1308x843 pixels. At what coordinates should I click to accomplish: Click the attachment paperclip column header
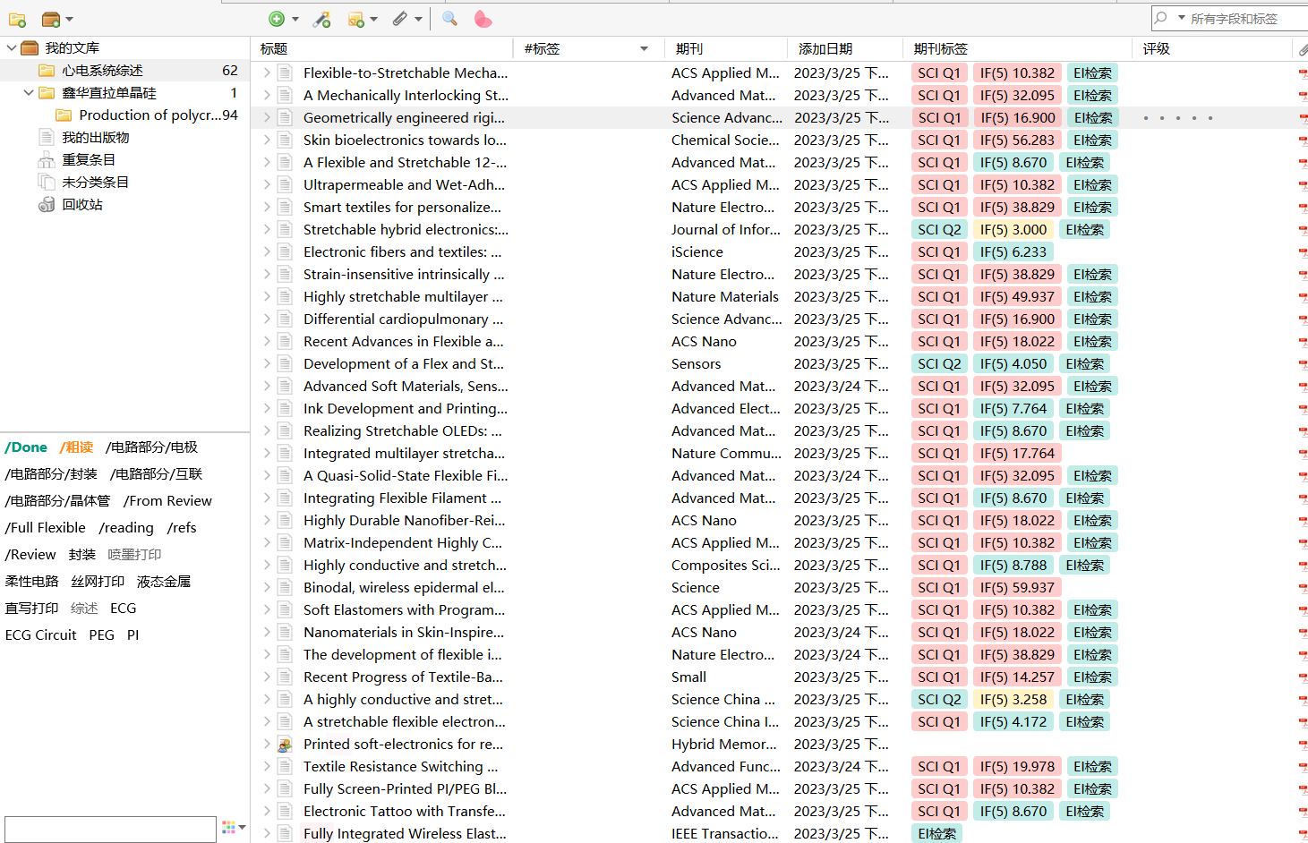1303,49
